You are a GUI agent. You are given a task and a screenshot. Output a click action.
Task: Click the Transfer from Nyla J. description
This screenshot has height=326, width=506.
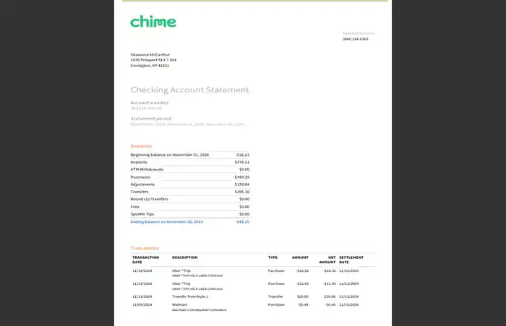(x=189, y=296)
